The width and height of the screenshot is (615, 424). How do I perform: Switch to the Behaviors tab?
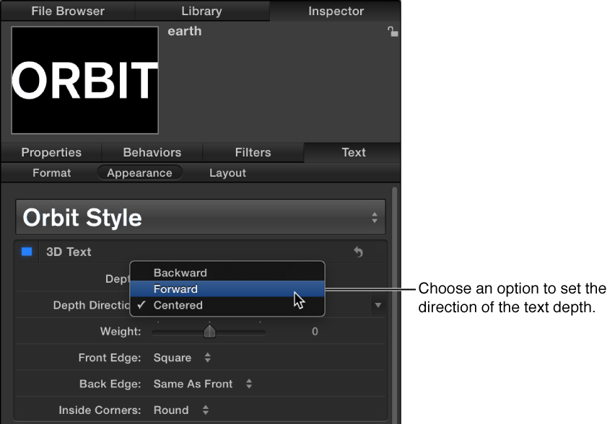152,152
